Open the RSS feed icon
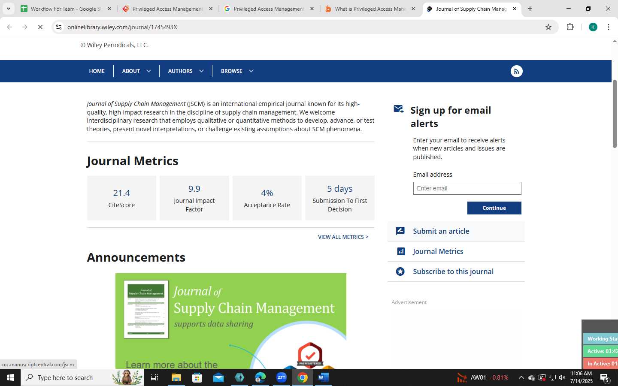Screen dimensions: 618x386 (x=516, y=71)
